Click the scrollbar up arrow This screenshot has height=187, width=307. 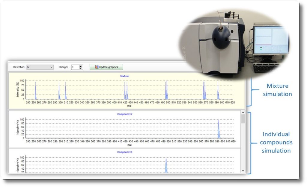tap(243, 112)
